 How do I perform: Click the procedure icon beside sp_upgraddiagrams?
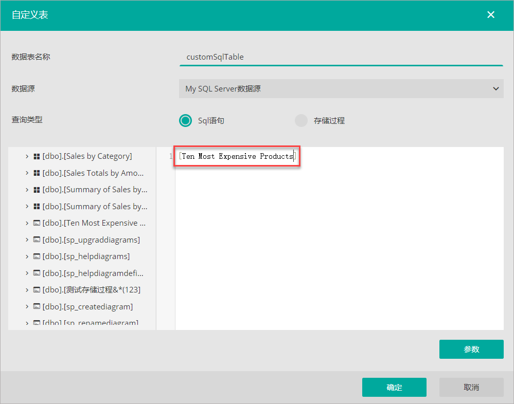[37, 240]
